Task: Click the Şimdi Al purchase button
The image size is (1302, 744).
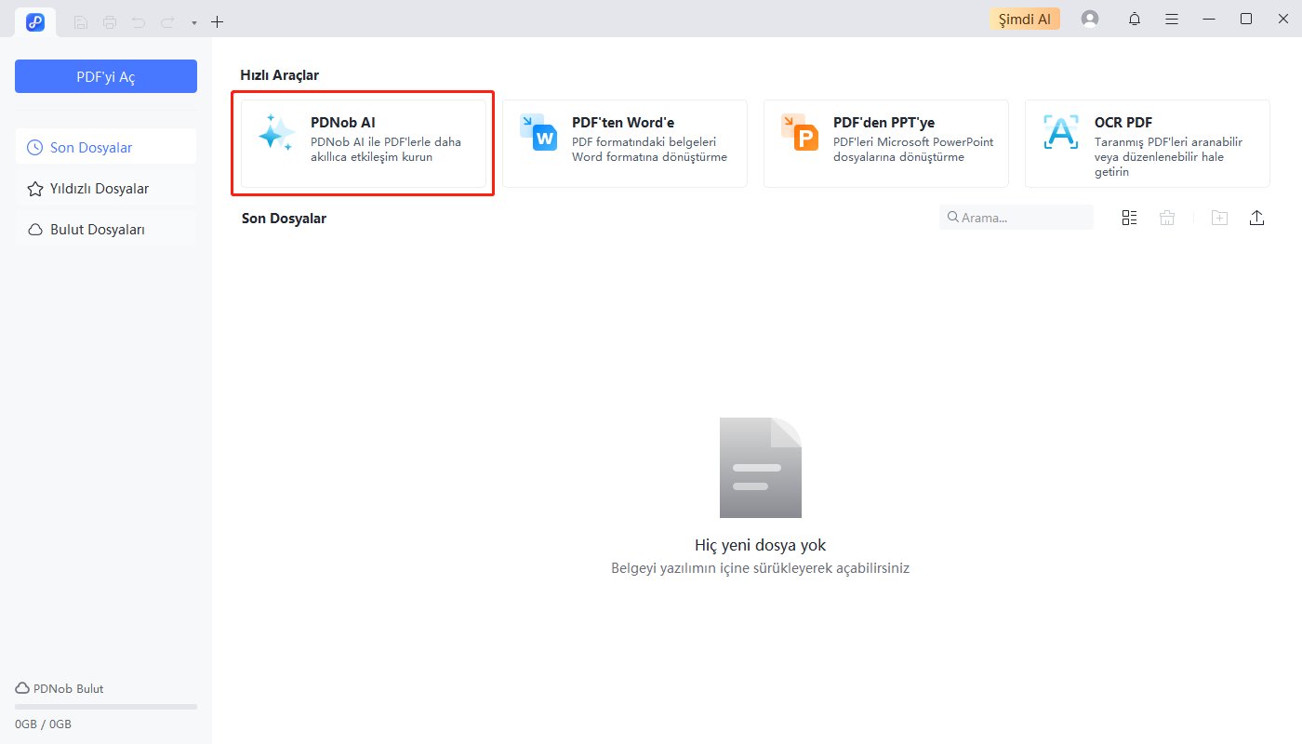Action: pyautogui.click(x=1024, y=20)
